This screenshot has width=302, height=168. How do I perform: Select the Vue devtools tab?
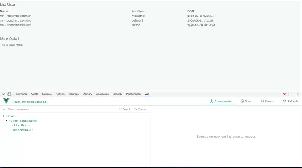pyautogui.click(x=147, y=94)
